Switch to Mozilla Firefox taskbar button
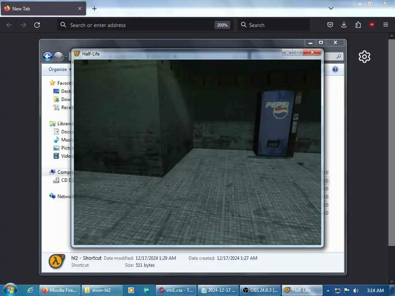 60,290
